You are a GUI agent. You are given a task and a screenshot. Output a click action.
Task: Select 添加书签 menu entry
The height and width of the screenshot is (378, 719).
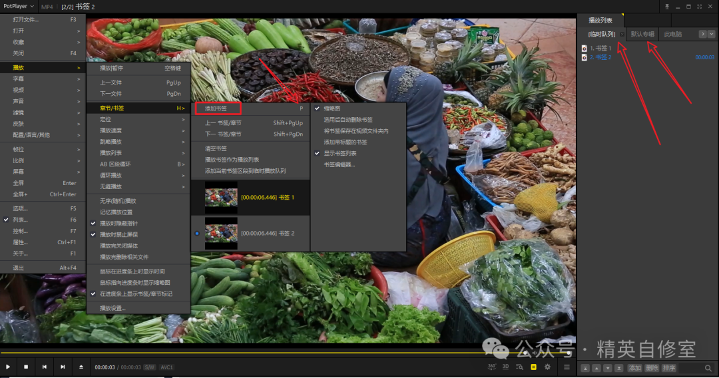click(218, 108)
